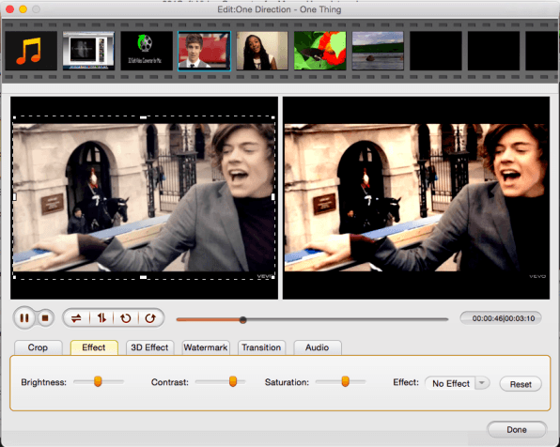Viewport: 560px width, 447px height.
Task: Rotate the video clockwise
Action: (150, 317)
